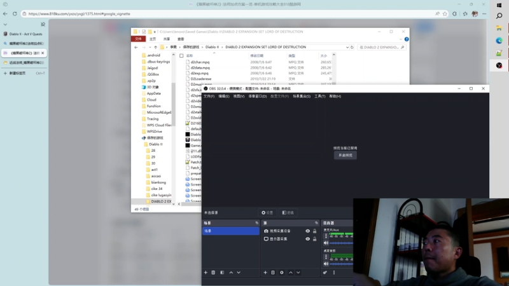Mute the 桌面音频 channel speaker icon
Screen dimensions: 509x286
(x=326, y=264)
